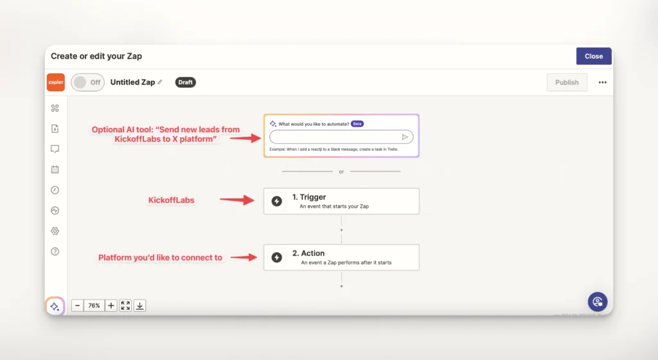Screen dimensions: 658x360
Task: Add step between Trigger and Action
Action: [341, 230]
